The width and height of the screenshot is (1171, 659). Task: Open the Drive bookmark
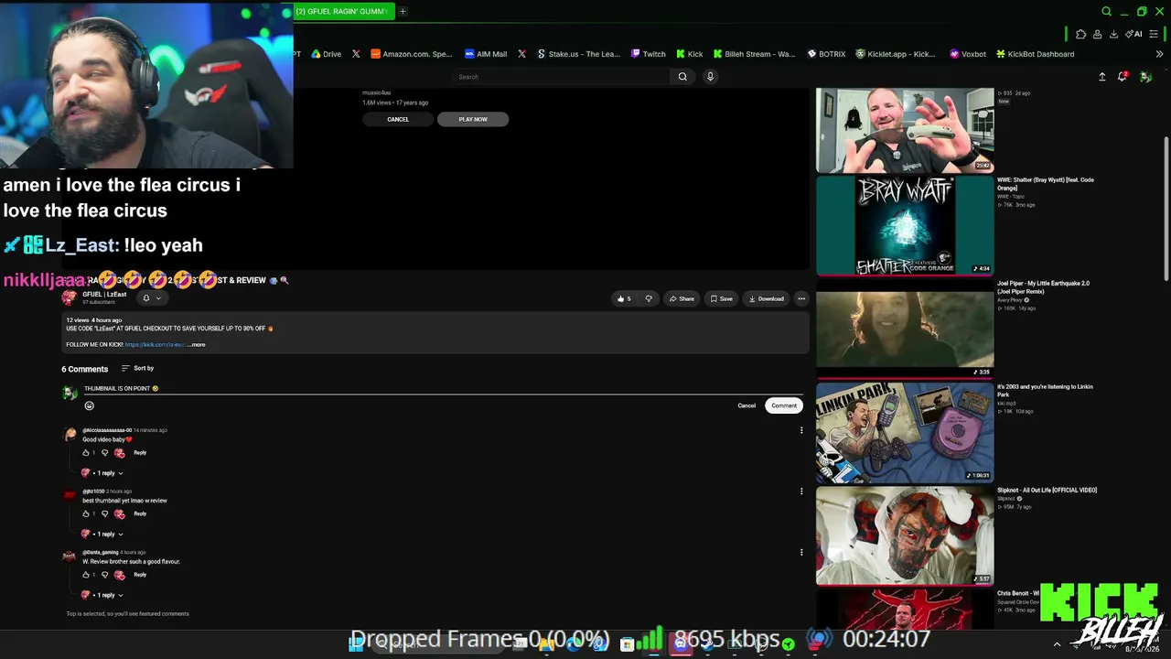click(326, 54)
